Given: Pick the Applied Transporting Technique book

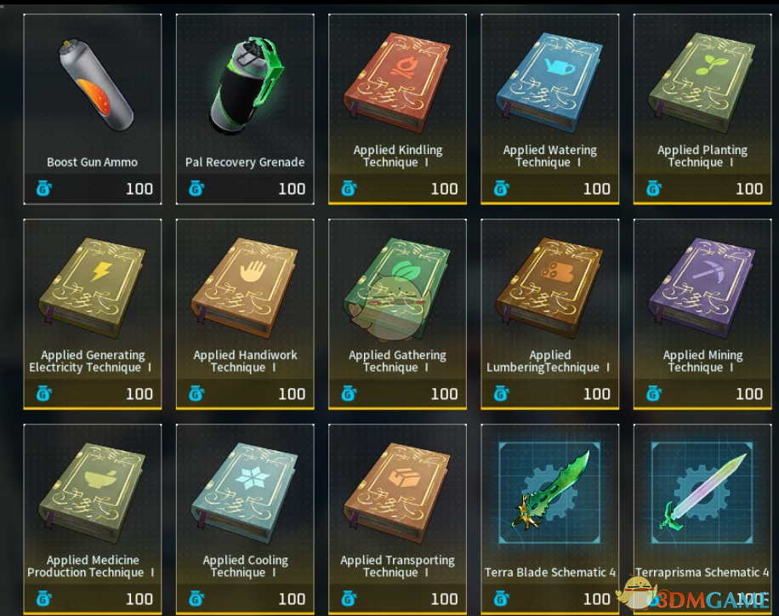Looking at the screenshot, I should (397, 519).
